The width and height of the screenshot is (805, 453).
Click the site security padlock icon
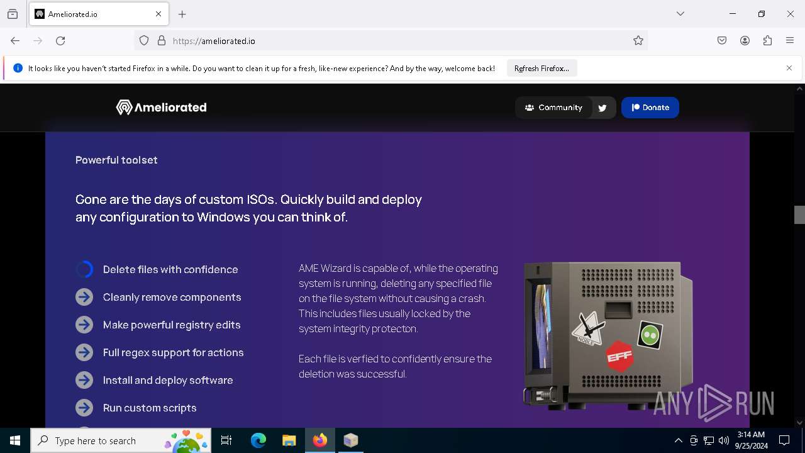tap(162, 41)
